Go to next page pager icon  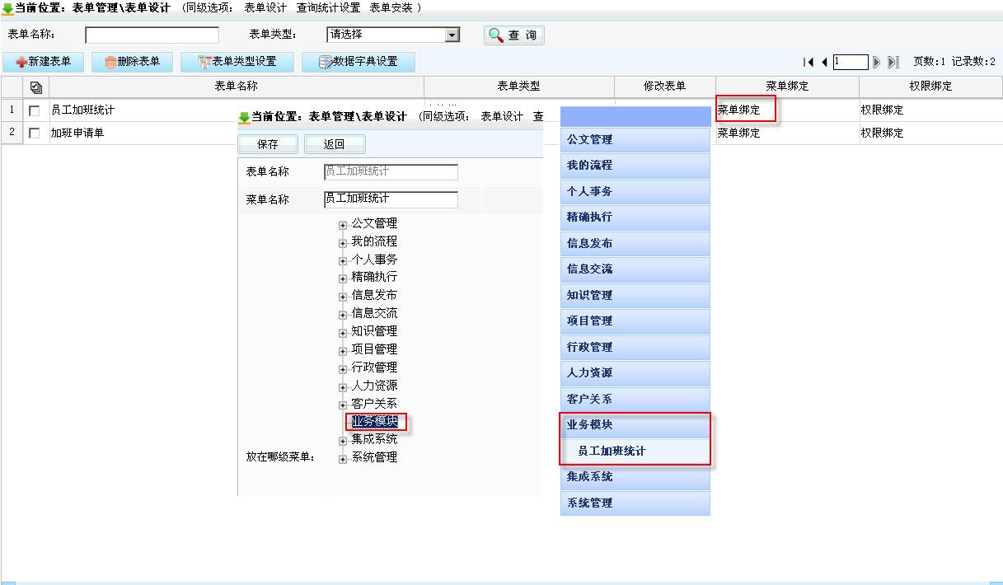click(877, 62)
